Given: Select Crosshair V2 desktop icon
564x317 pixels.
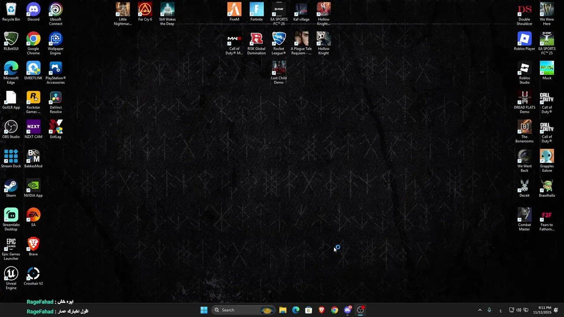Looking at the screenshot, I should [33, 276].
